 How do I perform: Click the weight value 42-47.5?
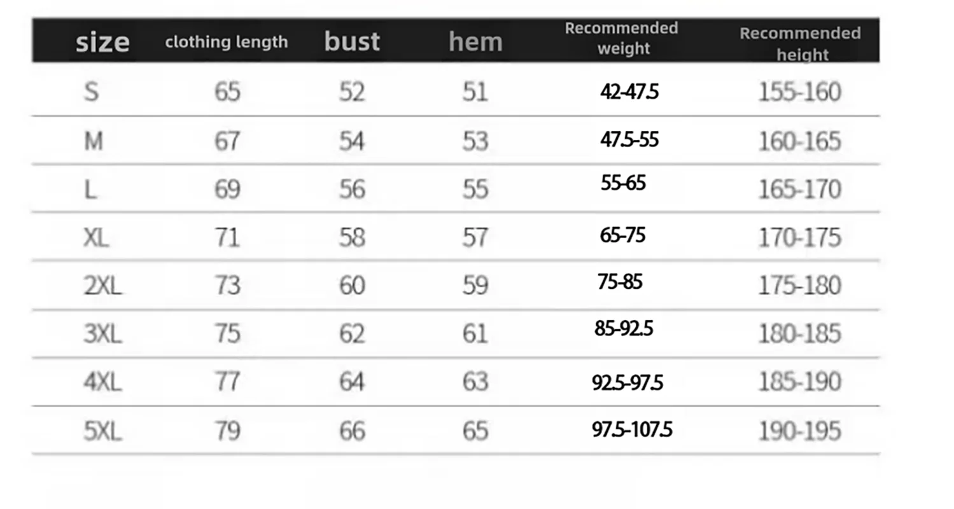629,92
